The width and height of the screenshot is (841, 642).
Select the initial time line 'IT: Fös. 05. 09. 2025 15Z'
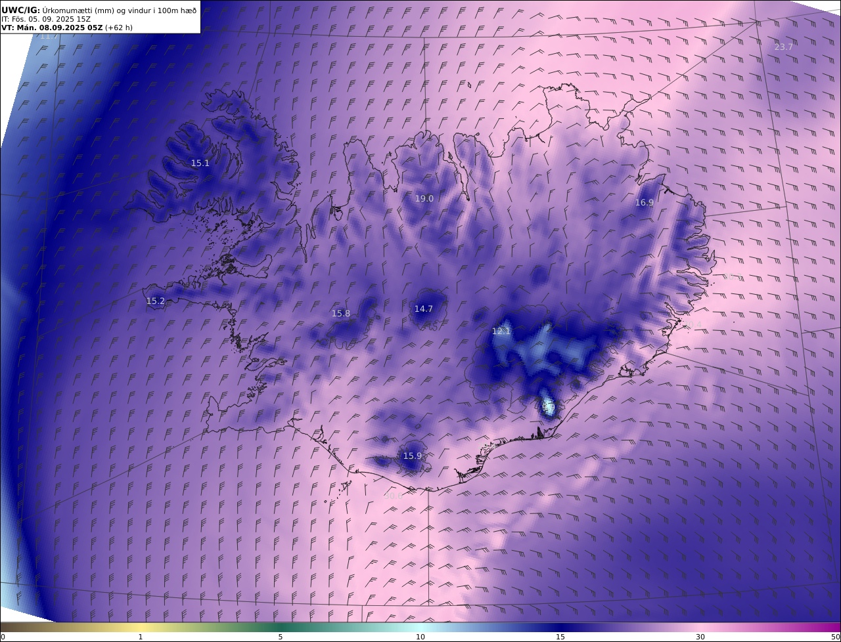[x=46, y=19]
